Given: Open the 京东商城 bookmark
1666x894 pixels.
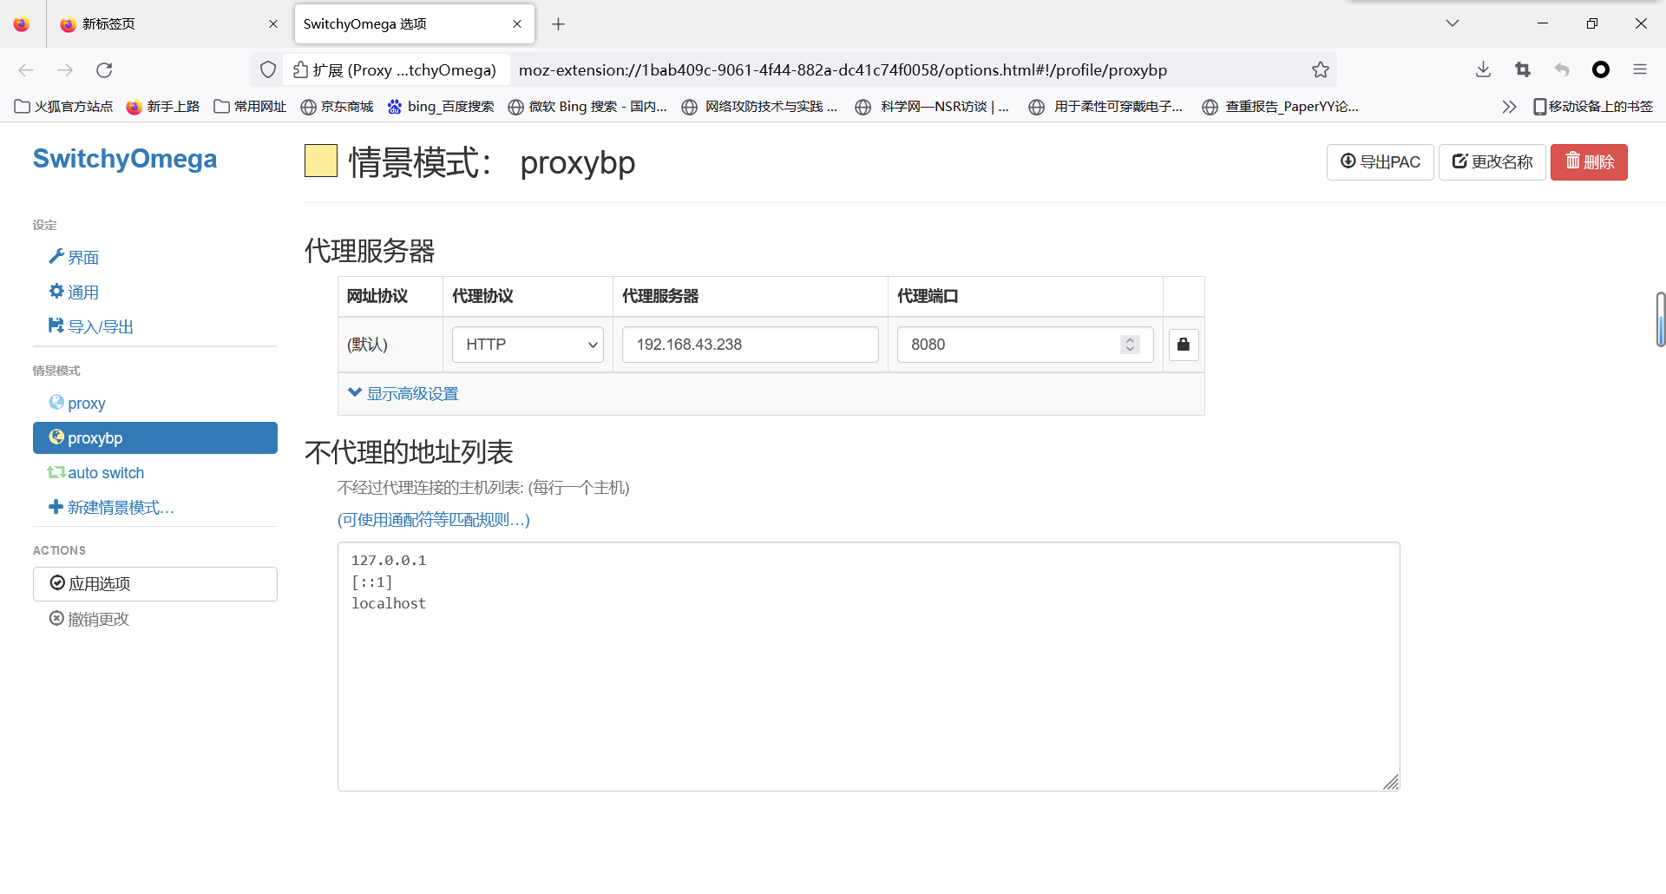Looking at the screenshot, I should tap(337, 107).
